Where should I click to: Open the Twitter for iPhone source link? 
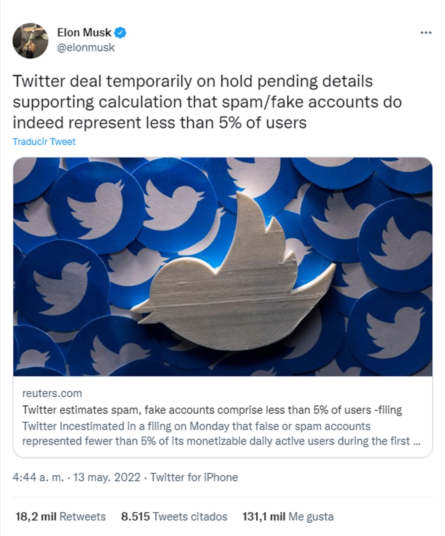(x=194, y=477)
